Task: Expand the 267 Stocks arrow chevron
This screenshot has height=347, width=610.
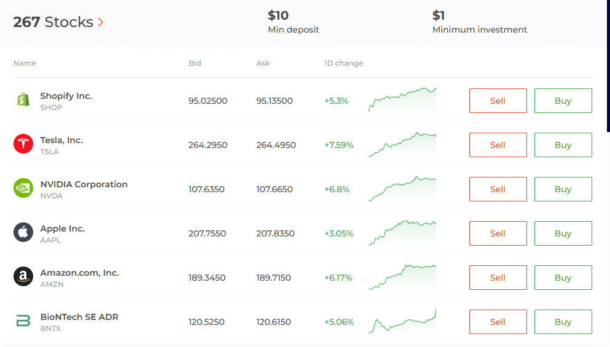Action: [x=101, y=23]
